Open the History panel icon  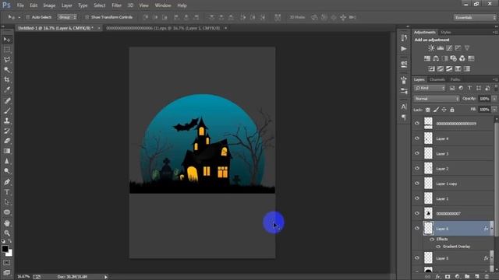coord(404,38)
